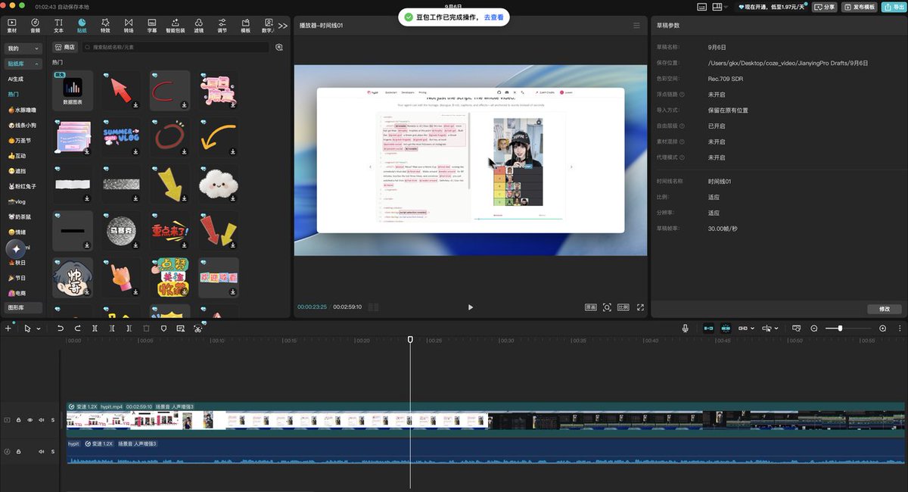Toggle auto snapping in timeline toolbar
Image resolution: width=908 pixels, height=492 pixels.
pyautogui.click(x=726, y=329)
